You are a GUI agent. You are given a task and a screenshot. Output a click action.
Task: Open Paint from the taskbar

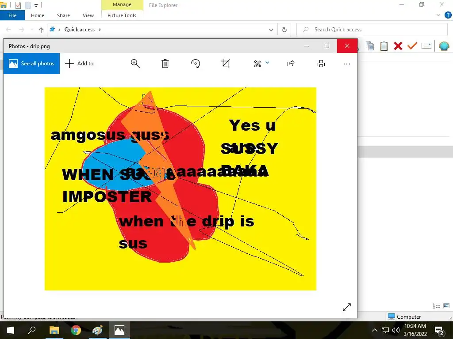coord(97,330)
